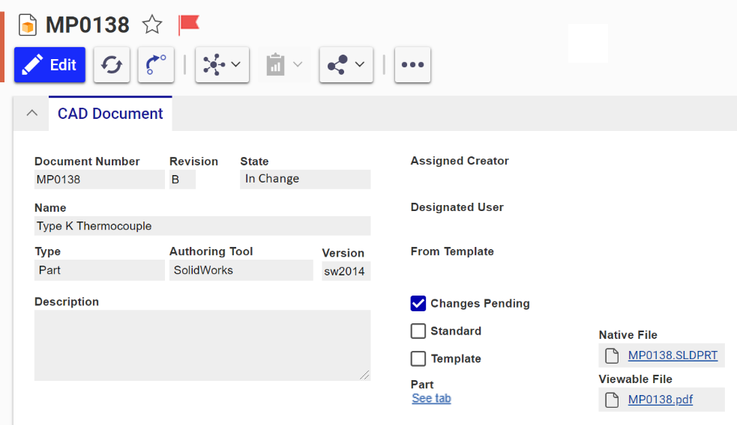Click the From Template label
Viewport: 737px width, 425px height.
[452, 251]
